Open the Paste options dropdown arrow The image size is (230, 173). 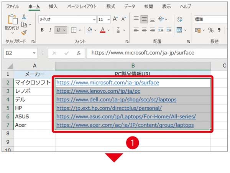[13, 33]
